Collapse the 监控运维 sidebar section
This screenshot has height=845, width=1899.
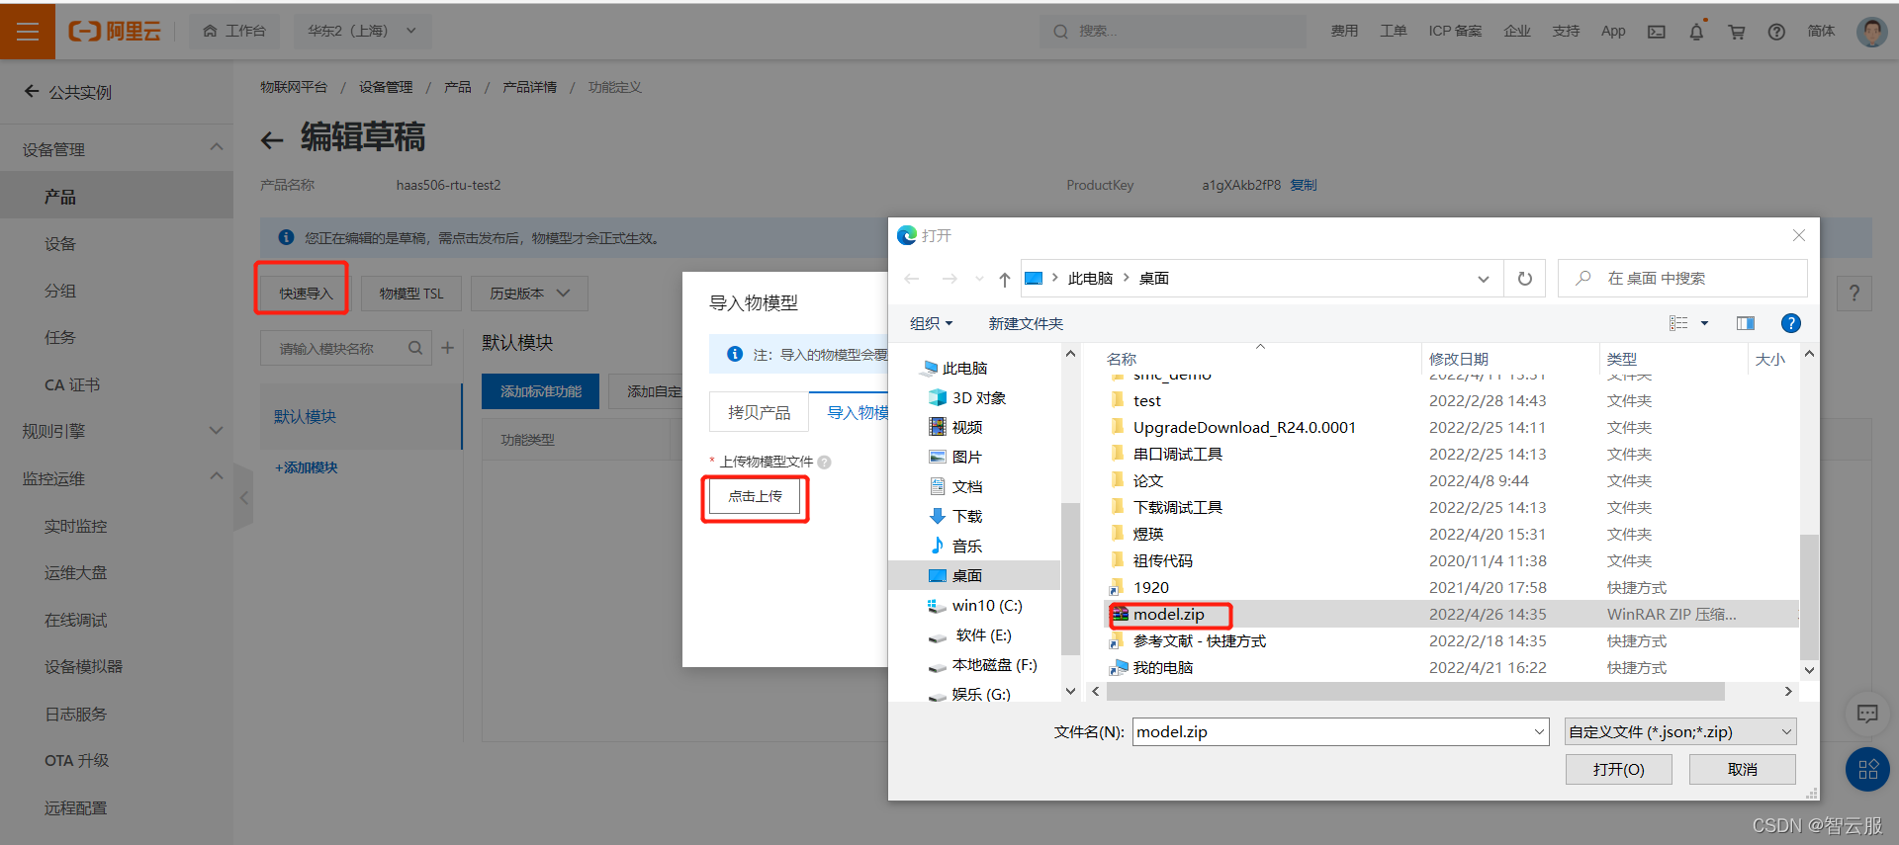tap(217, 477)
